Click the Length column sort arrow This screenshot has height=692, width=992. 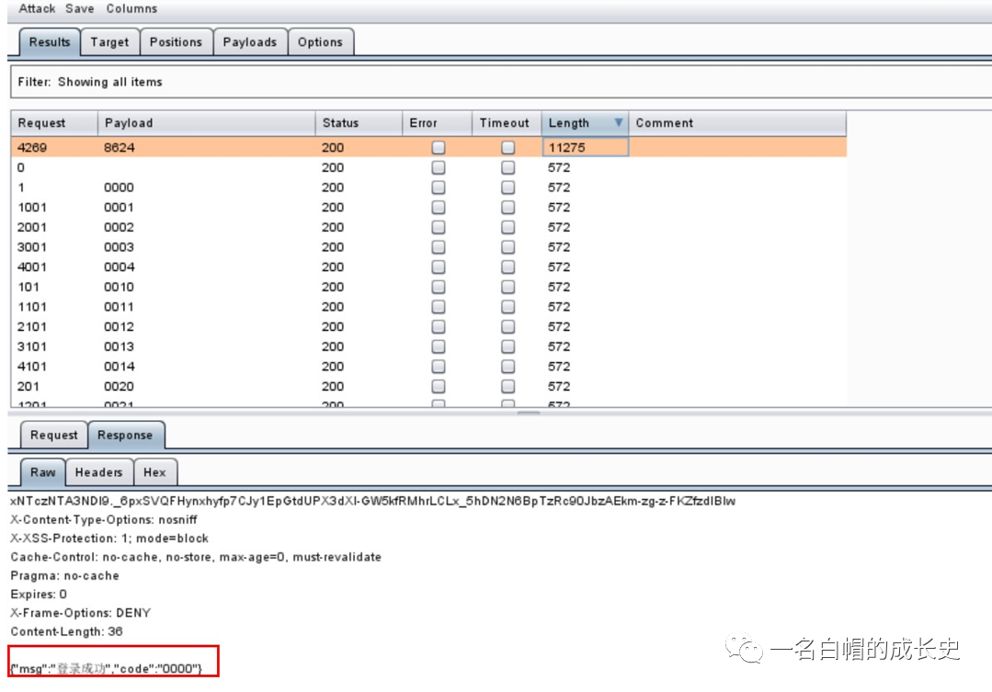[x=619, y=122]
